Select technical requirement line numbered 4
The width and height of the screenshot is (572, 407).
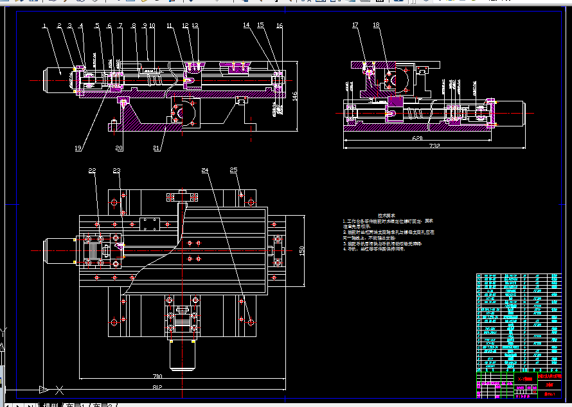click(374, 249)
